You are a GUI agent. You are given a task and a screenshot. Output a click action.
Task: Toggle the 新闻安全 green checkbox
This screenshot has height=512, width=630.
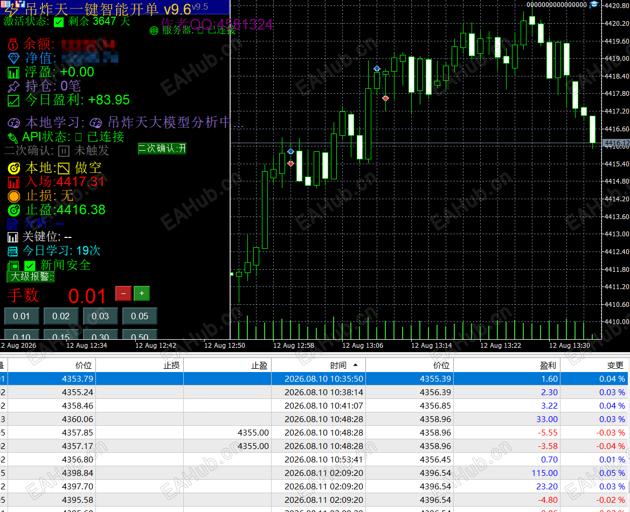[x=30, y=265]
